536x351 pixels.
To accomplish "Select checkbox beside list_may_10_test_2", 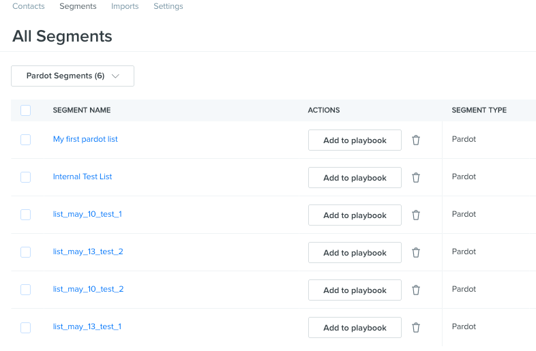I will click(26, 290).
